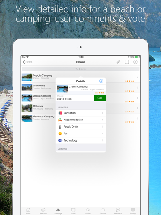This screenshot has width=161, height=215.
Task: Open the Technology services row
Action: (x=80, y=141)
